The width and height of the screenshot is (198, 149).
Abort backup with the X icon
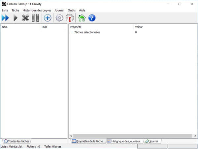pos(25,18)
